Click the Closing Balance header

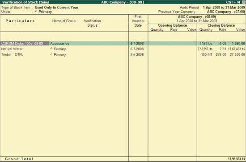point(221,25)
